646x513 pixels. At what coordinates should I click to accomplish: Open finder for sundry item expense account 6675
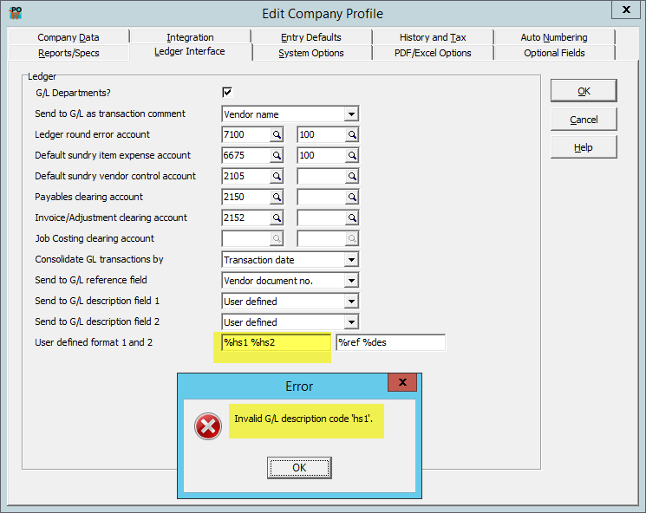click(277, 156)
